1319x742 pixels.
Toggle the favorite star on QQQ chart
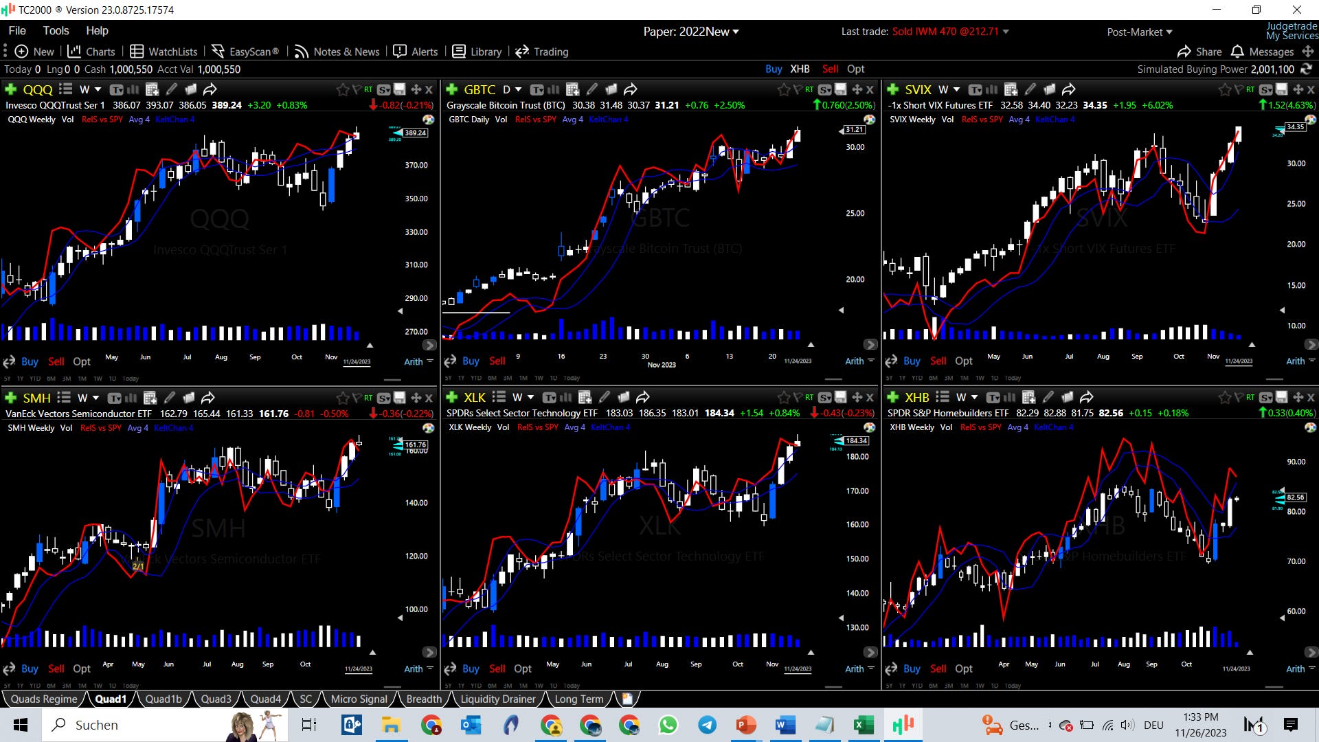click(342, 89)
